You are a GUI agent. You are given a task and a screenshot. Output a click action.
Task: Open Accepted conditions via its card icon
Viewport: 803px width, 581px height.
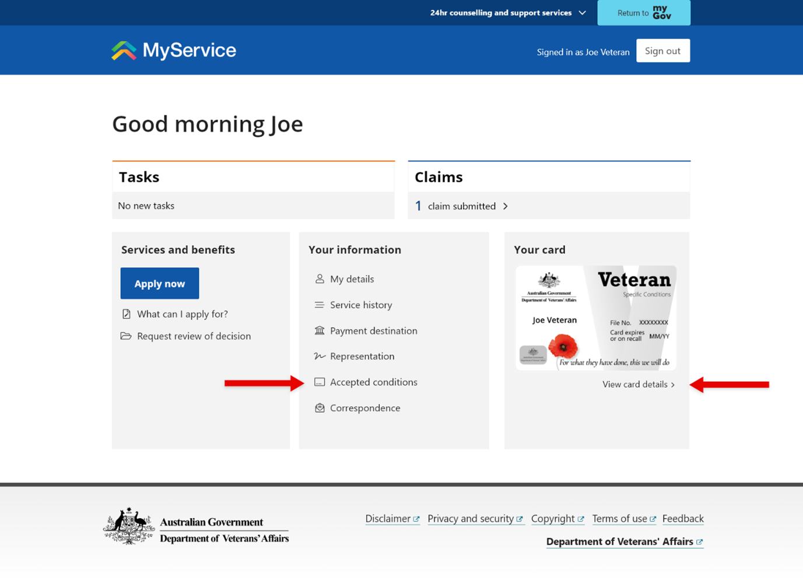(x=320, y=382)
